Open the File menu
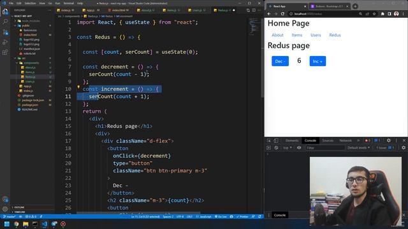This screenshot has height=229, width=408. click(x=11, y=3)
